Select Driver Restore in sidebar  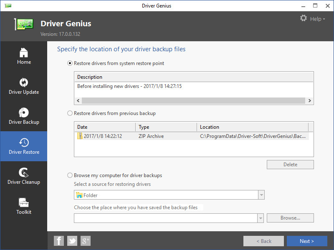pos(24,146)
